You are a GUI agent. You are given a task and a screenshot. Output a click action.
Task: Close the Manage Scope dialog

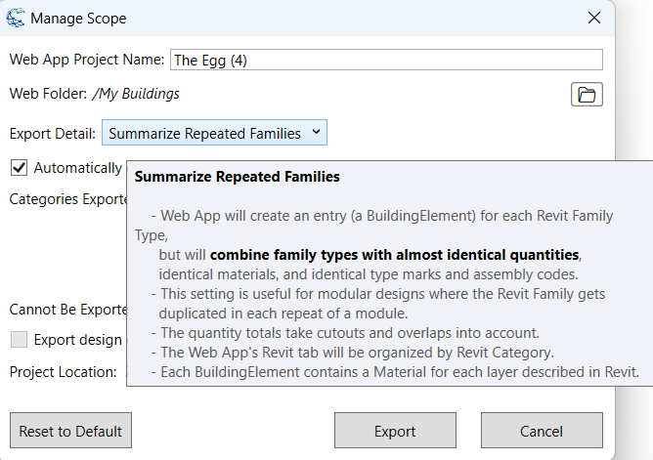coord(593,18)
